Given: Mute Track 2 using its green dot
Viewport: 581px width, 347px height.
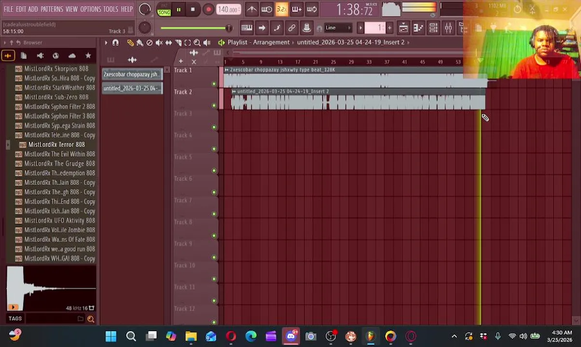Looking at the screenshot, I should tap(214, 106).
